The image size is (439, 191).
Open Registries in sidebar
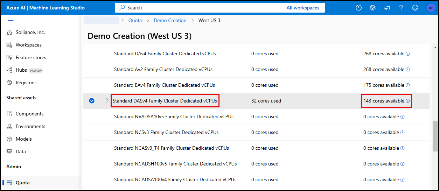pyautogui.click(x=26, y=83)
